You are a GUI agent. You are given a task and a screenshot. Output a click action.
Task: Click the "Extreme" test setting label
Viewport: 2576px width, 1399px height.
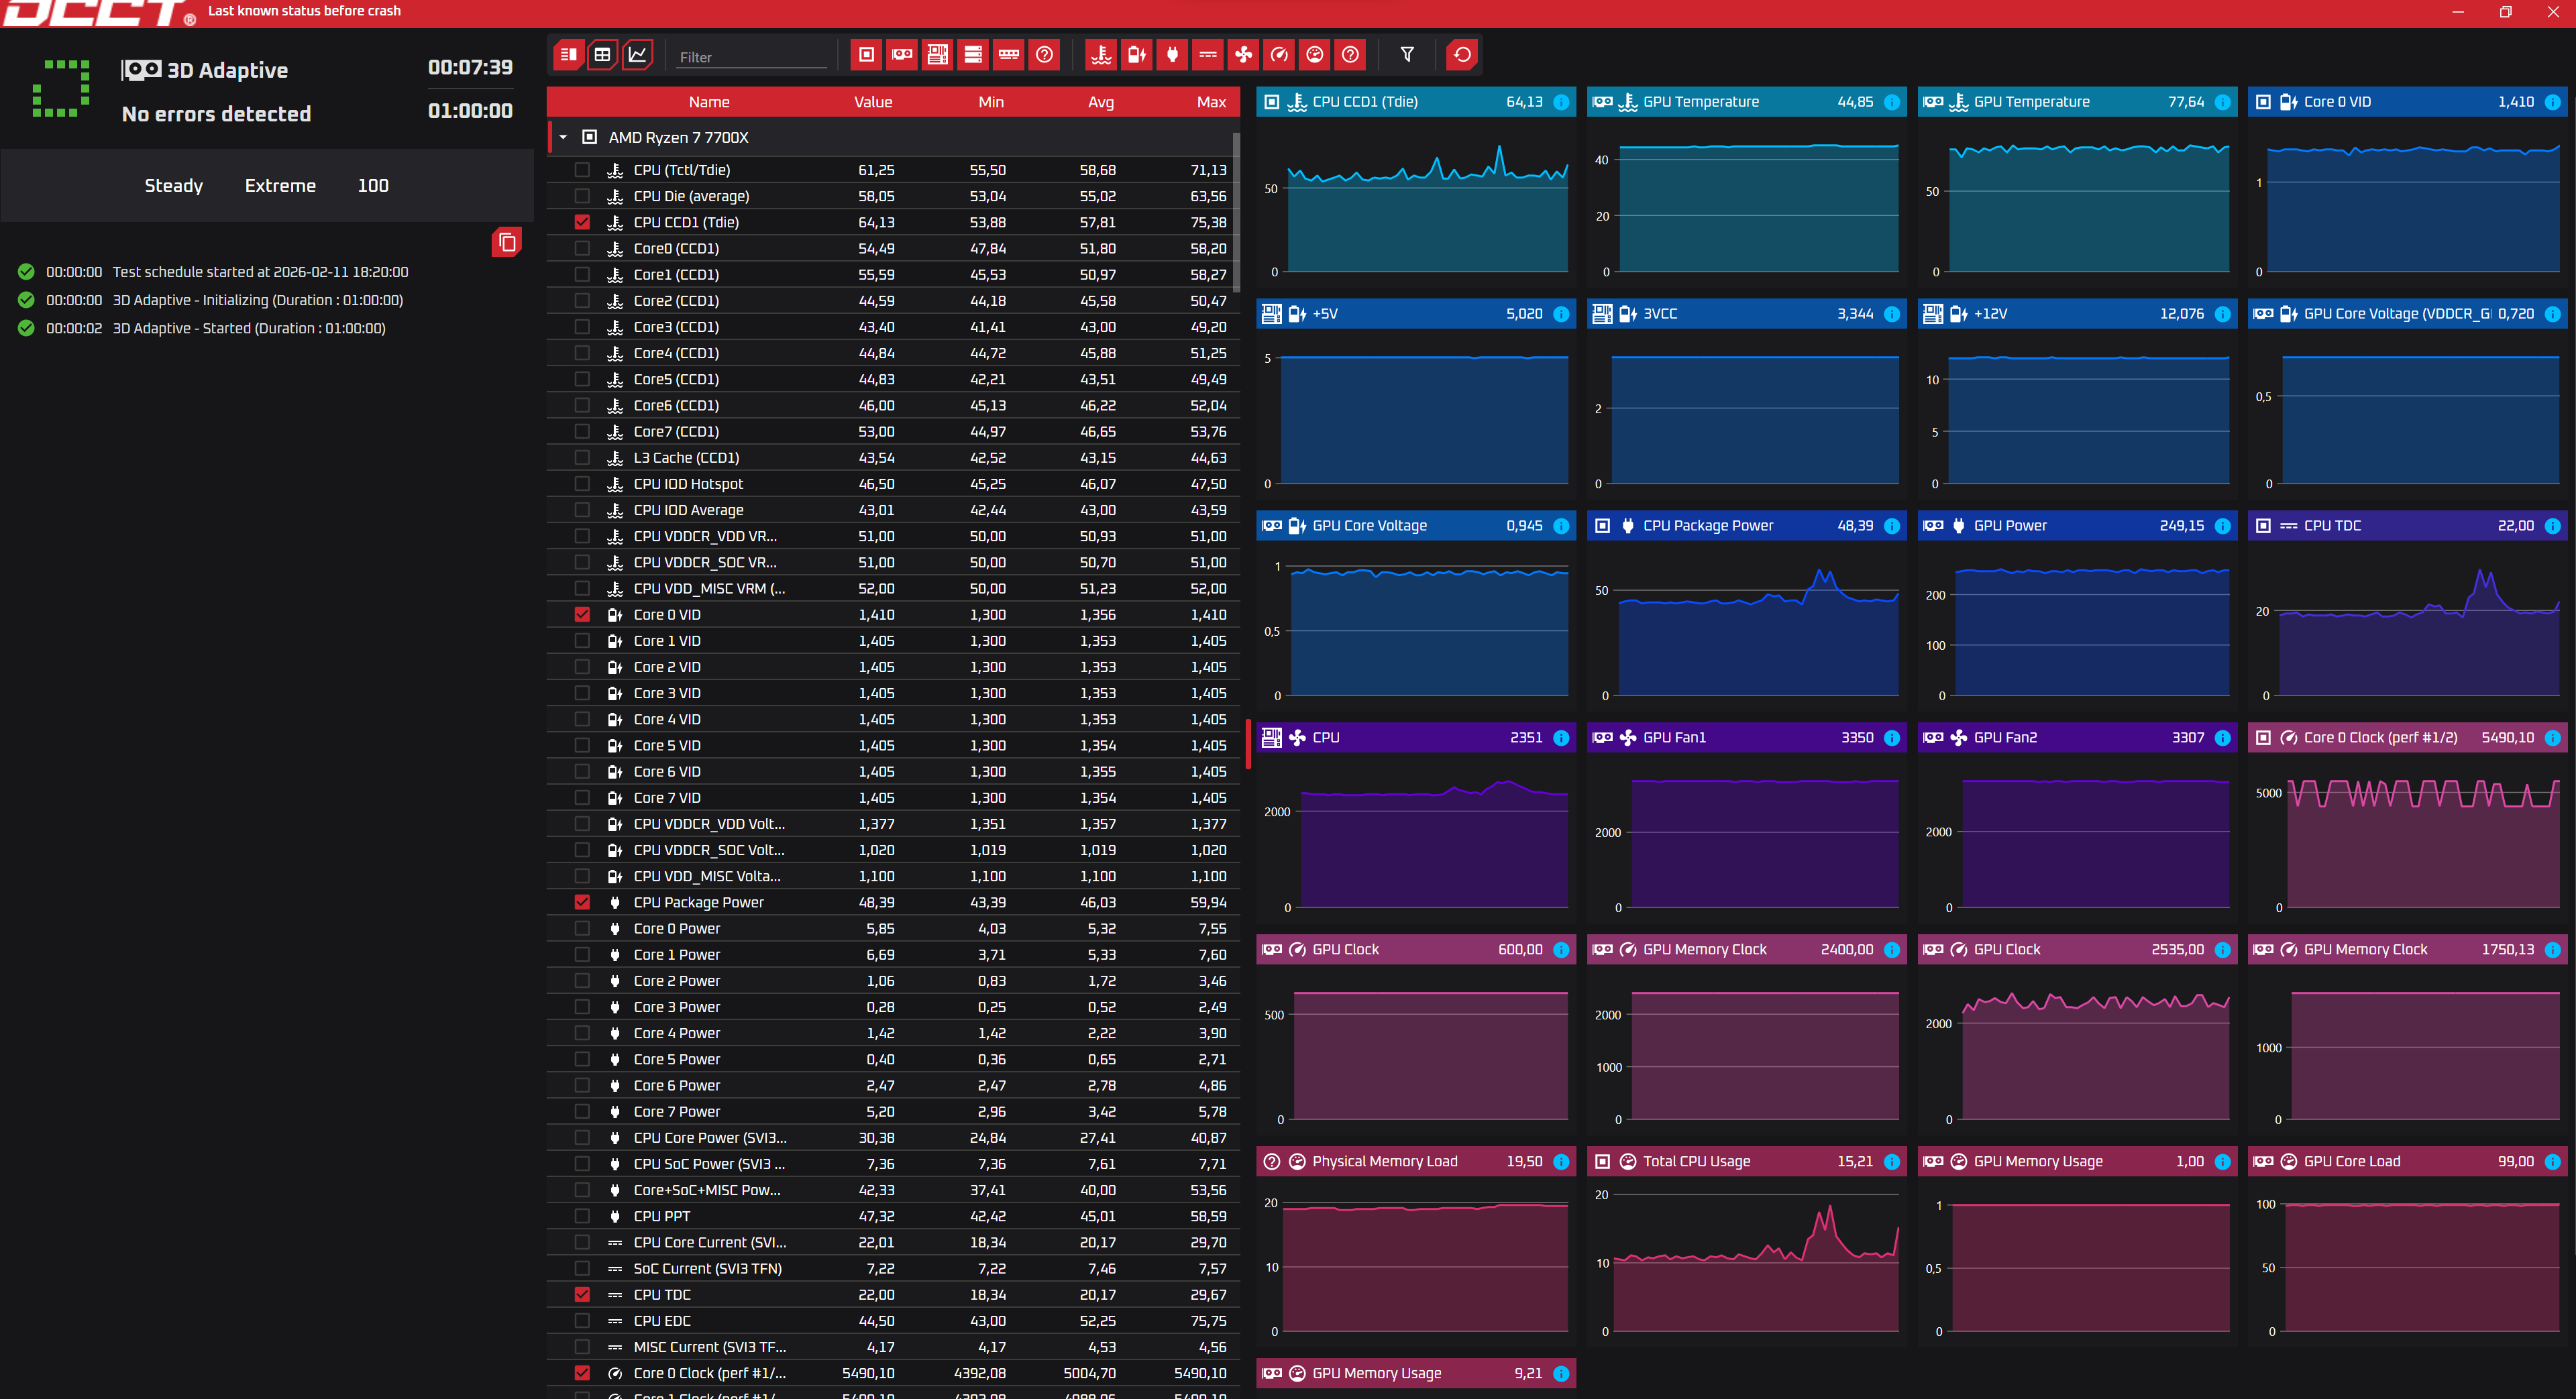tap(280, 186)
